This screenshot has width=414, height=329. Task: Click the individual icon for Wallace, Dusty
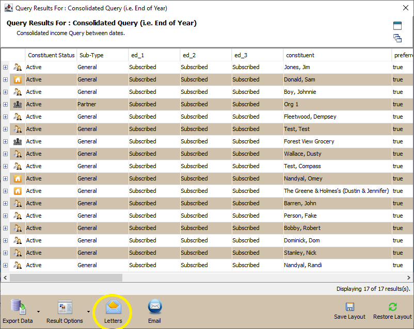[x=18, y=154]
